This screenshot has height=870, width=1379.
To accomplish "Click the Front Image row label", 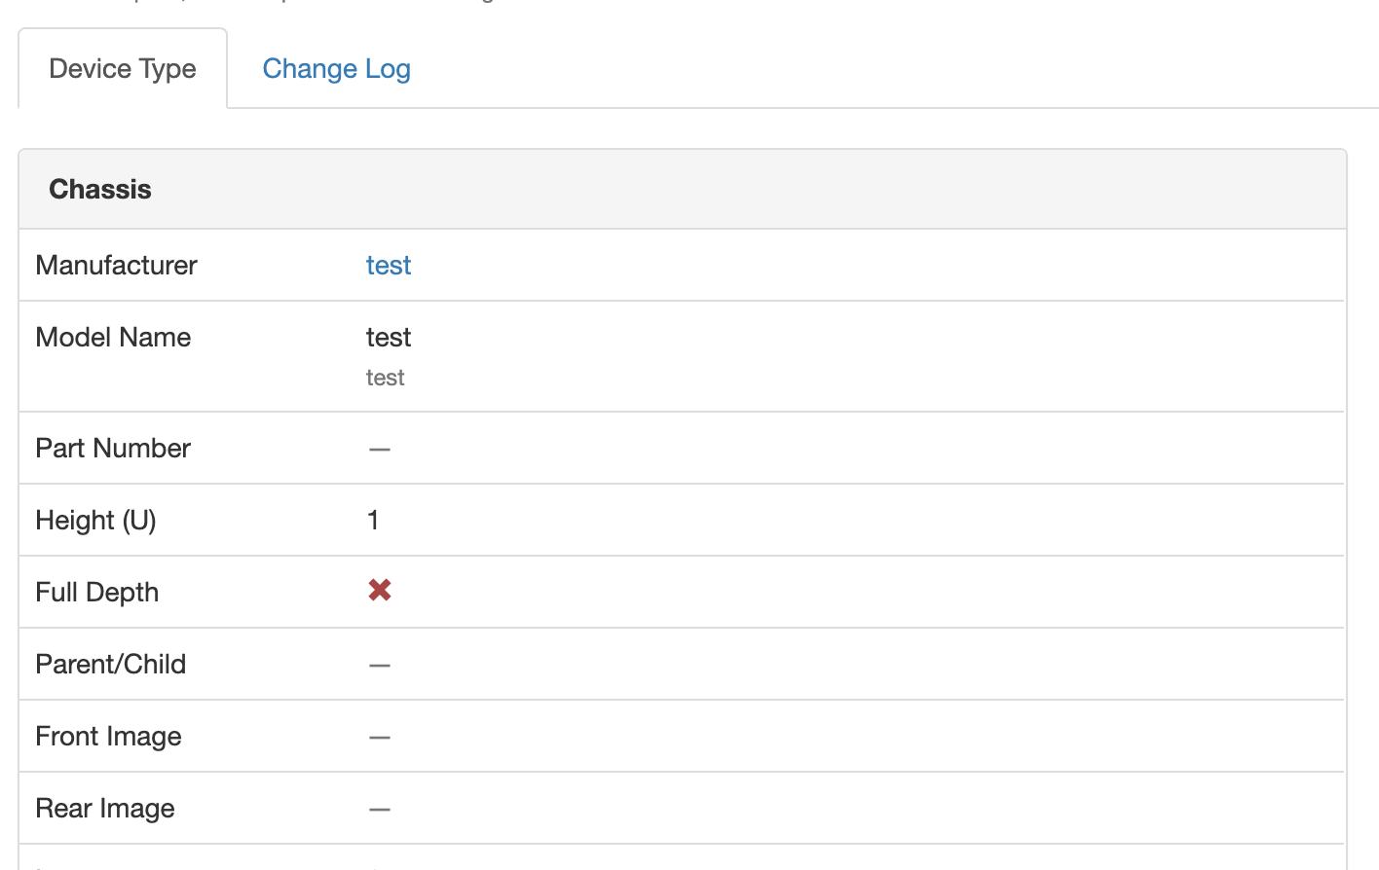I will pos(108,737).
